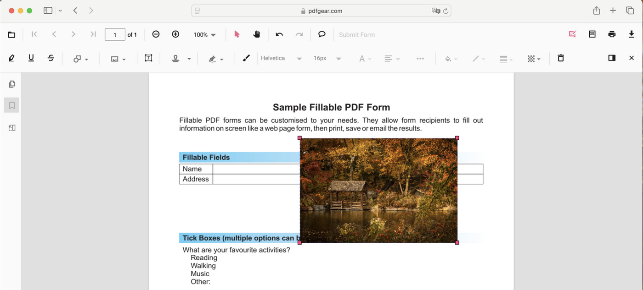Open the line stroke color picker

tap(479, 59)
